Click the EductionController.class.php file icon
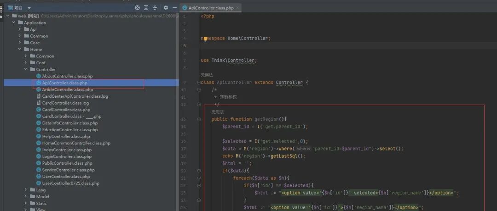Image resolution: width=497 pixels, height=211 pixels. pyautogui.click(x=39, y=129)
